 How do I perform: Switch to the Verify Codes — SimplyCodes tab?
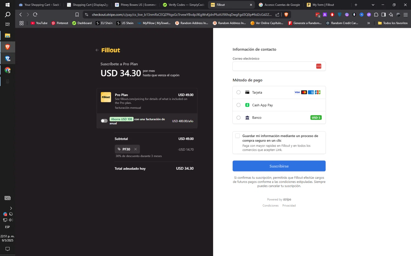[184, 5]
